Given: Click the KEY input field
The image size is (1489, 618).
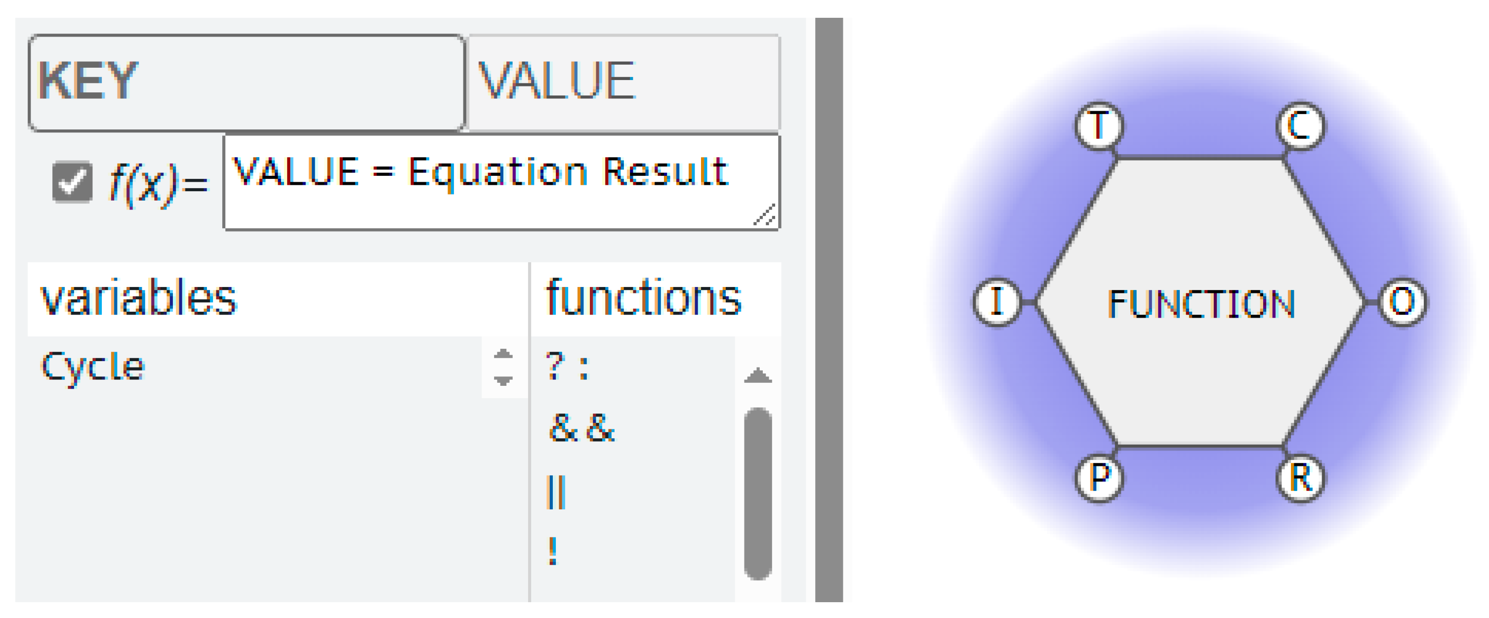Looking at the screenshot, I should [x=246, y=82].
